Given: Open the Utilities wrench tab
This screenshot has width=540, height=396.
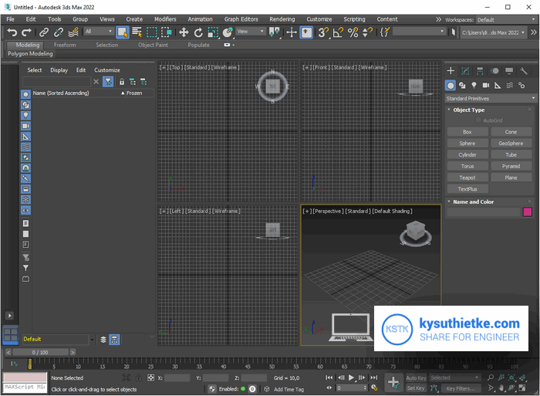Looking at the screenshot, I should 524,71.
